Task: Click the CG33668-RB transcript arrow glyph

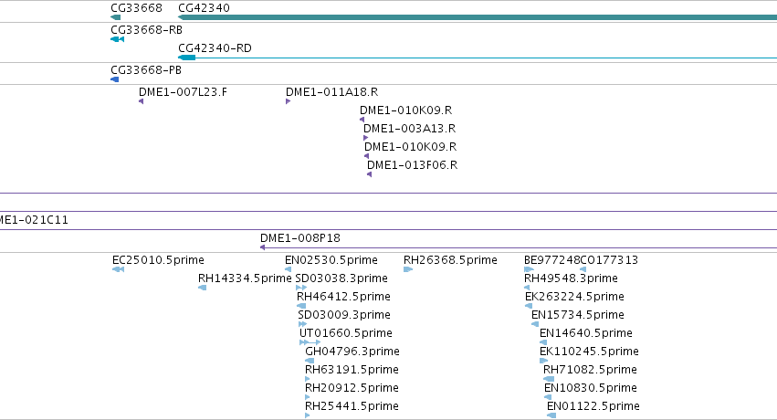Action: (x=118, y=39)
